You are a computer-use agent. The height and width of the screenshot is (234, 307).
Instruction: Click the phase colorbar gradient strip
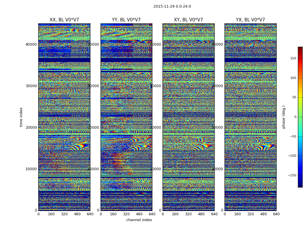tap(300, 117)
